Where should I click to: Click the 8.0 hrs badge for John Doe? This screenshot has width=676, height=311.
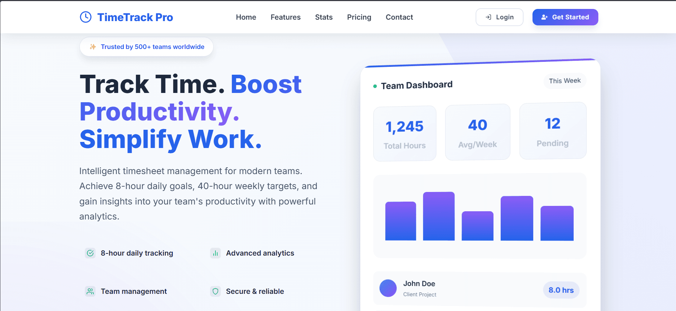click(x=561, y=290)
